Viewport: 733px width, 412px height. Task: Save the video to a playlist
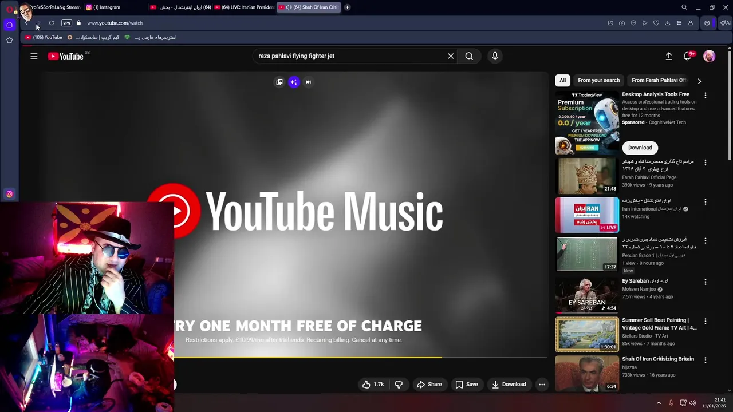pyautogui.click(x=467, y=385)
